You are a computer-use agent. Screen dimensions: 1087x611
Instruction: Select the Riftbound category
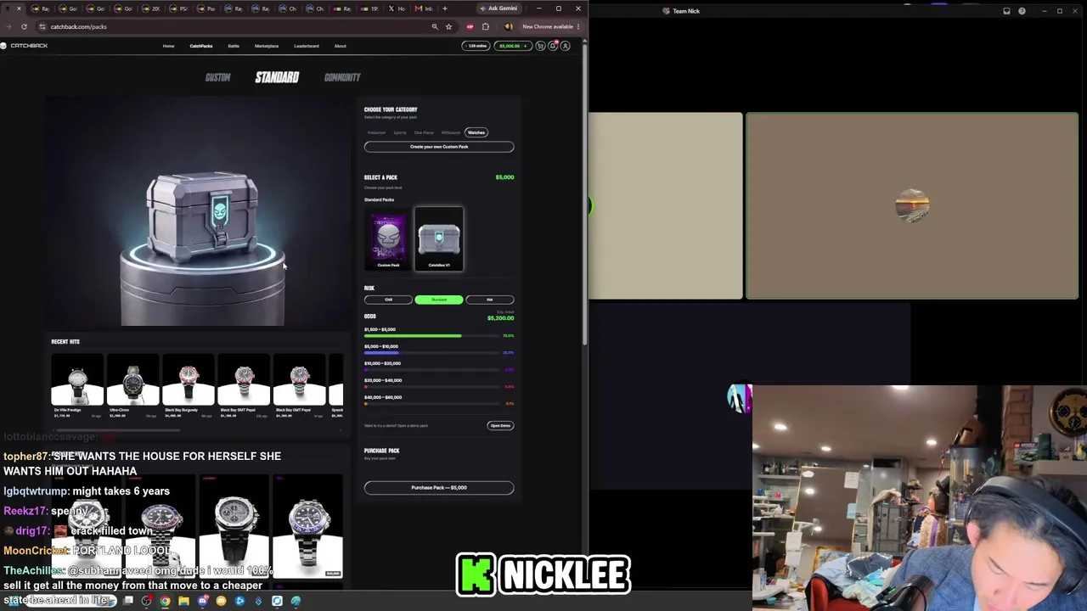pos(451,132)
